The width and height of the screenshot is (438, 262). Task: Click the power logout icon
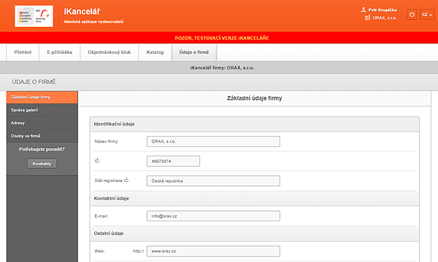[412, 15]
